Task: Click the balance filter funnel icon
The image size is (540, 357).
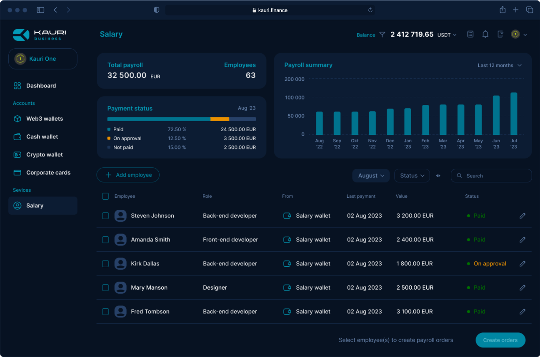Action: tap(382, 35)
